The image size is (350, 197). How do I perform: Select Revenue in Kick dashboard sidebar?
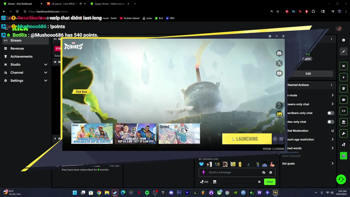click(26, 48)
